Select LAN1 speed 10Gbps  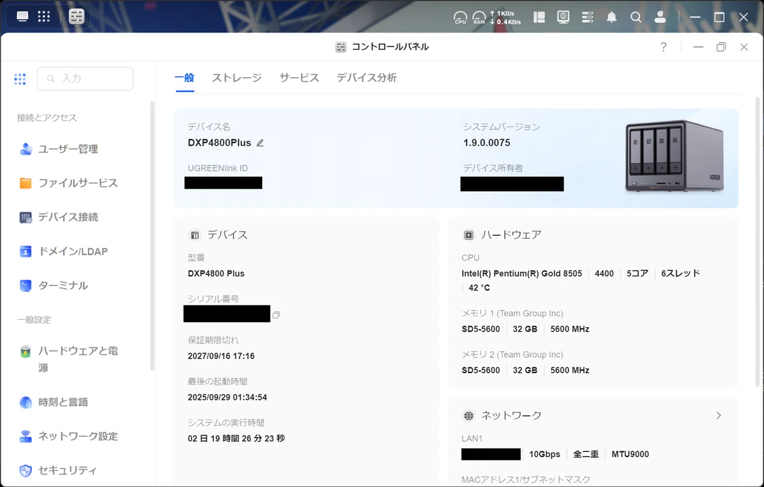click(545, 455)
